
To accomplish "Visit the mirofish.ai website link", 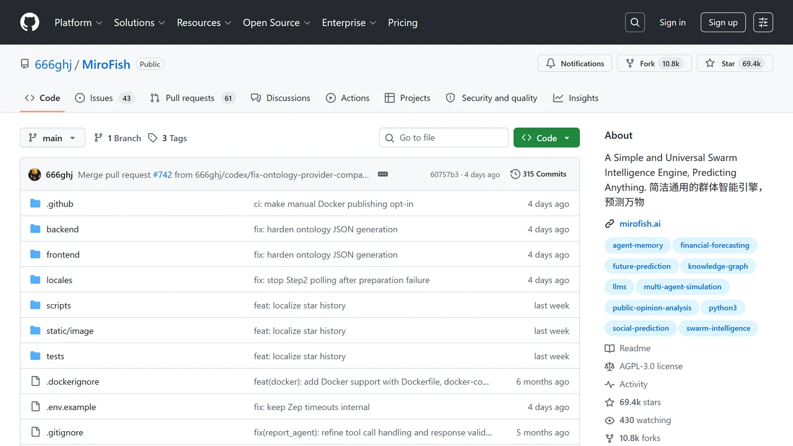I will 640,224.
